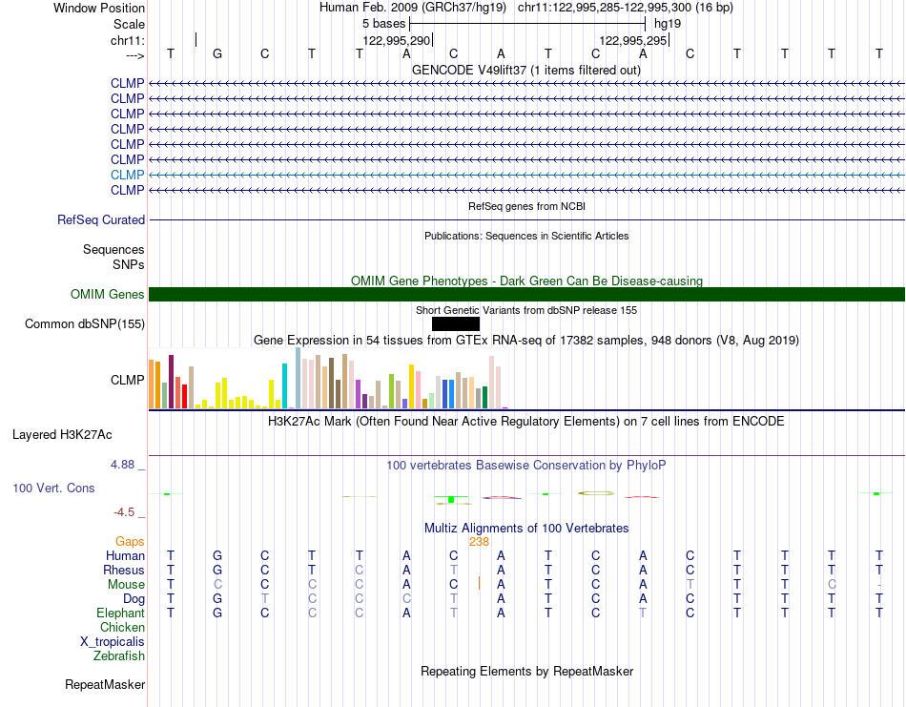Open the GTEx Gene Expression track title
The width and height of the screenshot is (906, 707).
coord(526,340)
